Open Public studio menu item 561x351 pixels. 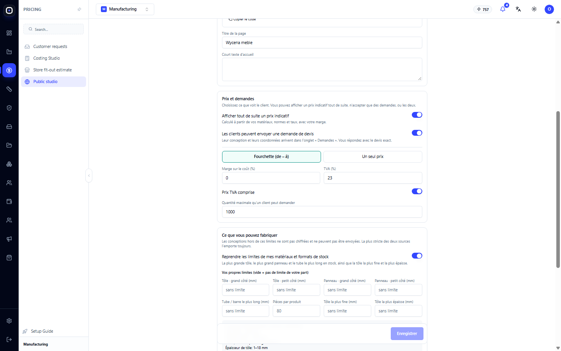pyautogui.click(x=53, y=82)
